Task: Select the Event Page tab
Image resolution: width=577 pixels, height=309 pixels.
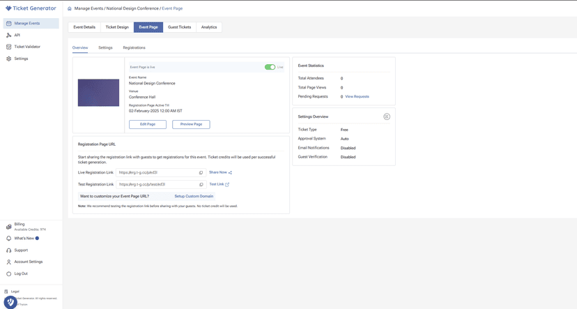Action: (x=148, y=27)
